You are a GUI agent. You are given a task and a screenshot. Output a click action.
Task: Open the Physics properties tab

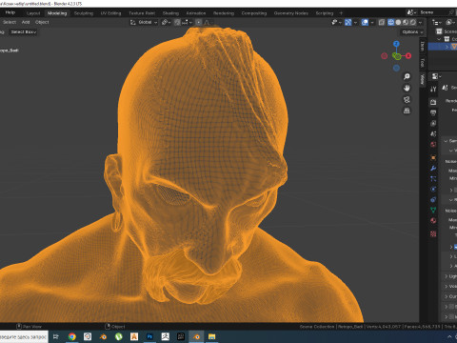coord(433,190)
